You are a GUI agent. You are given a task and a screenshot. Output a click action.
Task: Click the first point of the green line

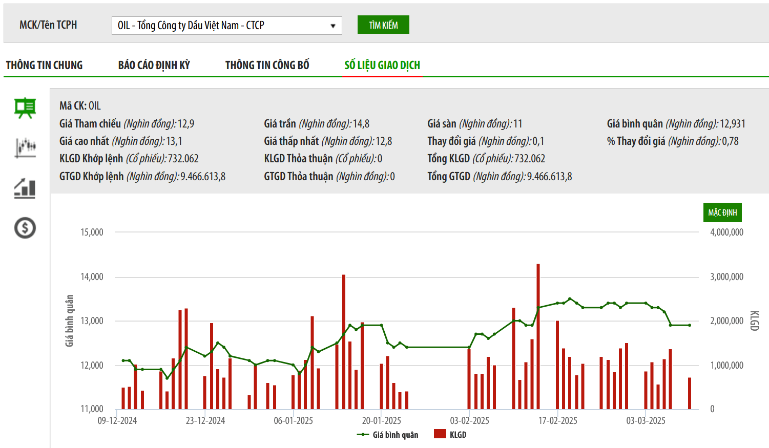coord(123,360)
